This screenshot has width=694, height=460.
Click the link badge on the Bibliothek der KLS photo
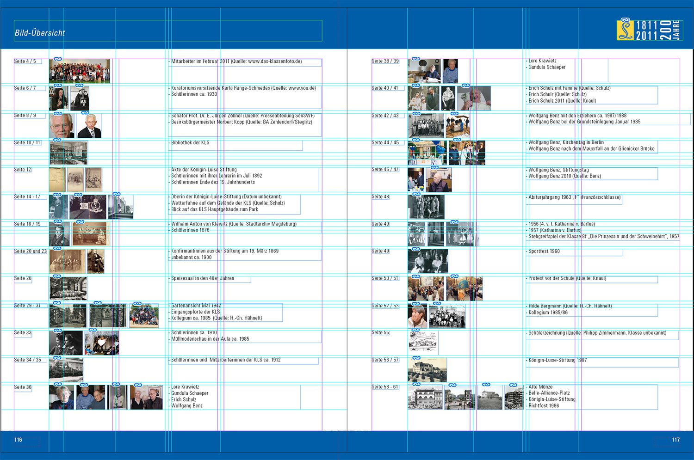tap(57, 140)
